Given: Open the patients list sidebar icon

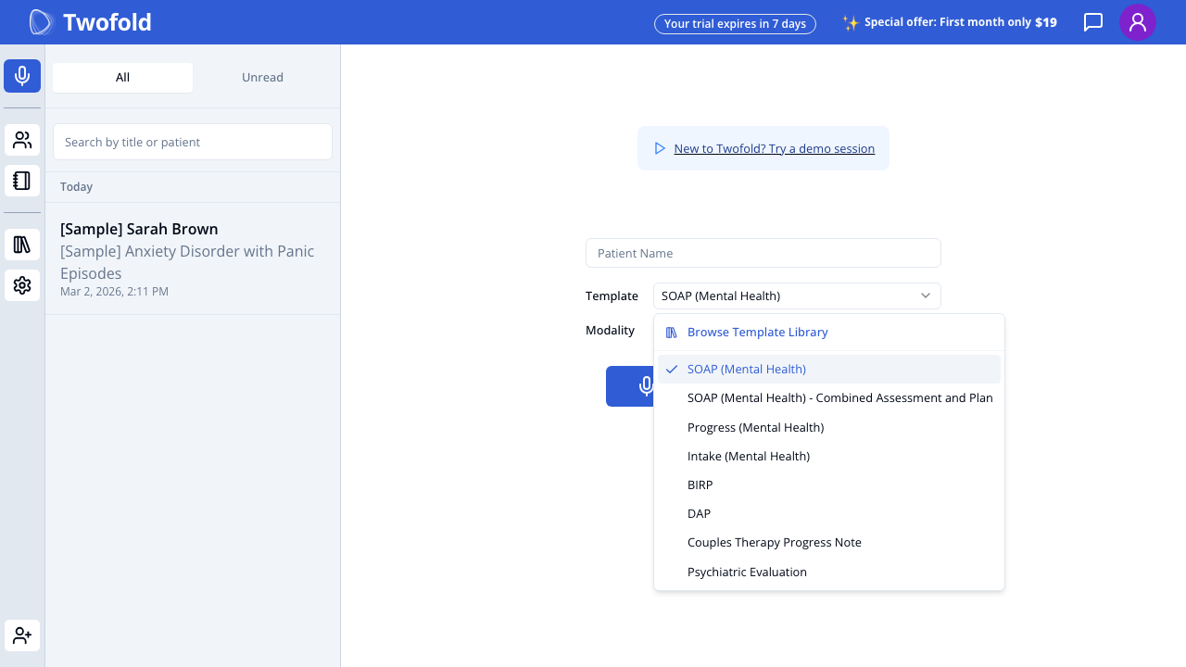Looking at the screenshot, I should (22, 141).
